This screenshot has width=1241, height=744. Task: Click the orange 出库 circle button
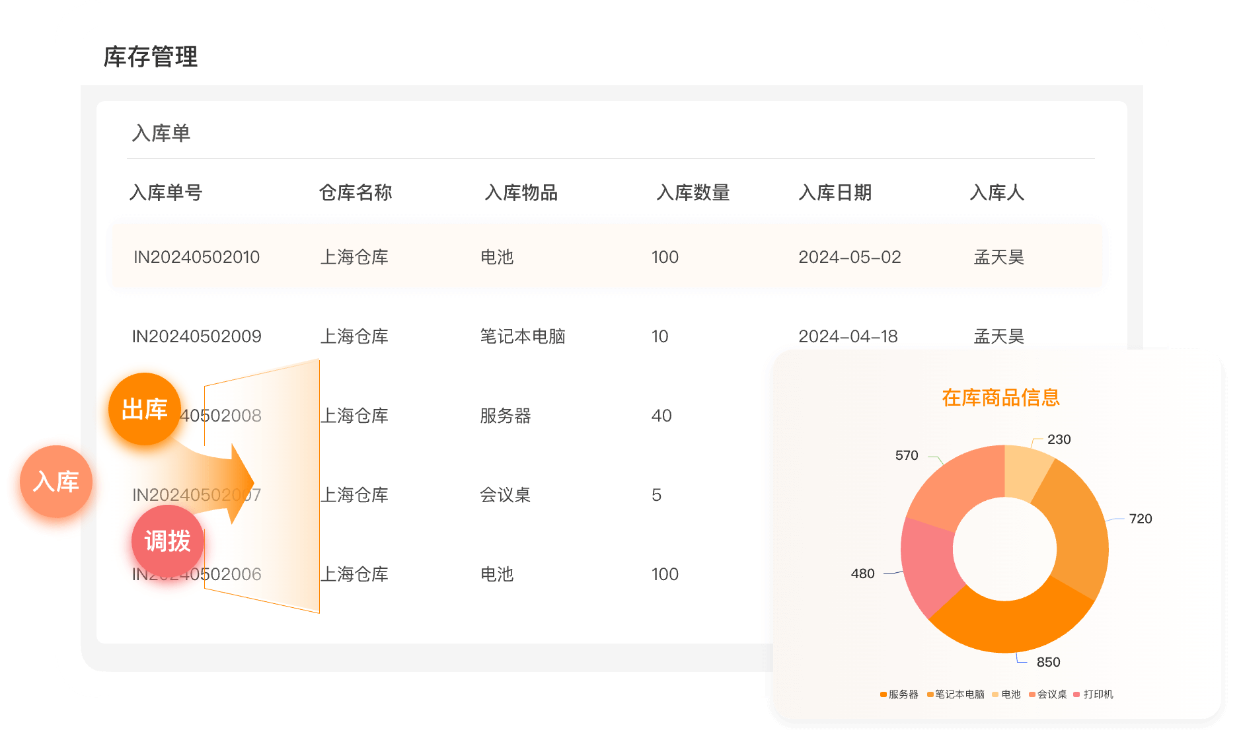pos(144,409)
